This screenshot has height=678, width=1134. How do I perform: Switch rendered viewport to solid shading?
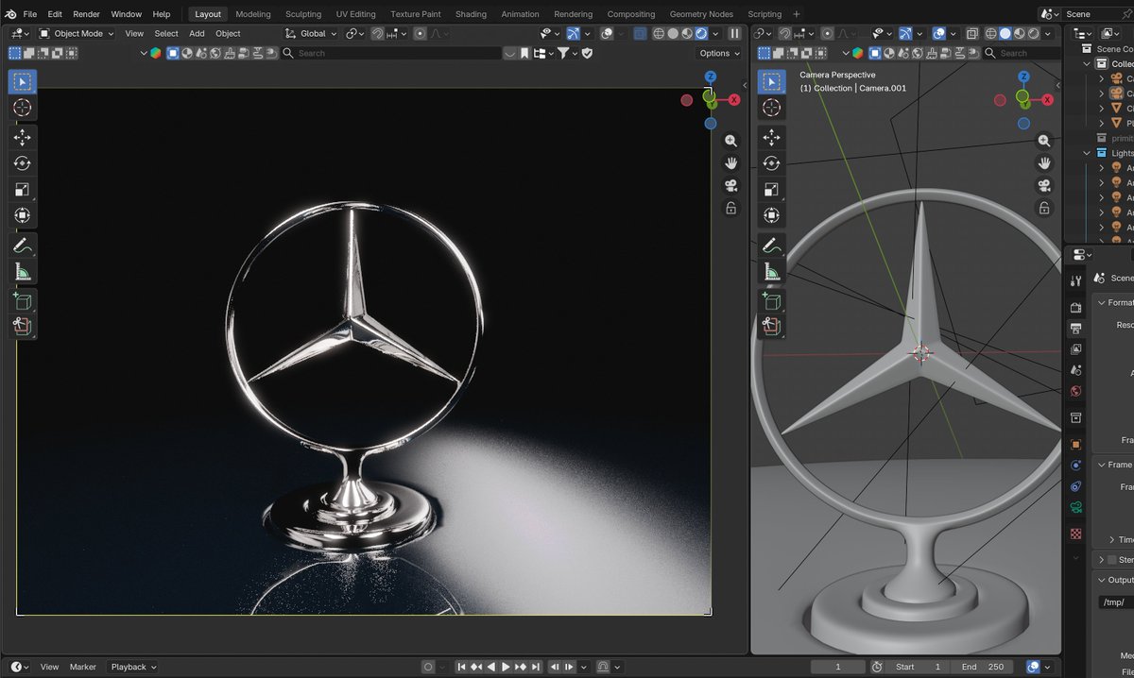(673, 33)
